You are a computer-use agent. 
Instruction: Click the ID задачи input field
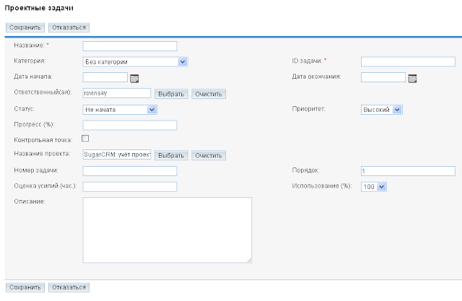coord(407,62)
